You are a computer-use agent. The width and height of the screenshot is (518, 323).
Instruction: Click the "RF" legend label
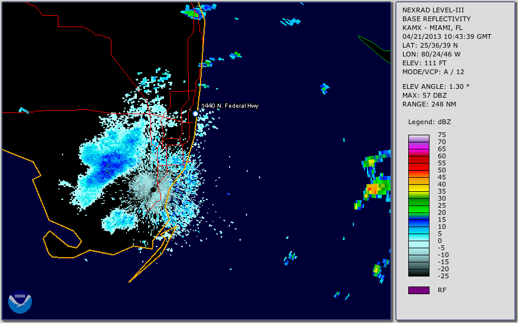click(442, 290)
